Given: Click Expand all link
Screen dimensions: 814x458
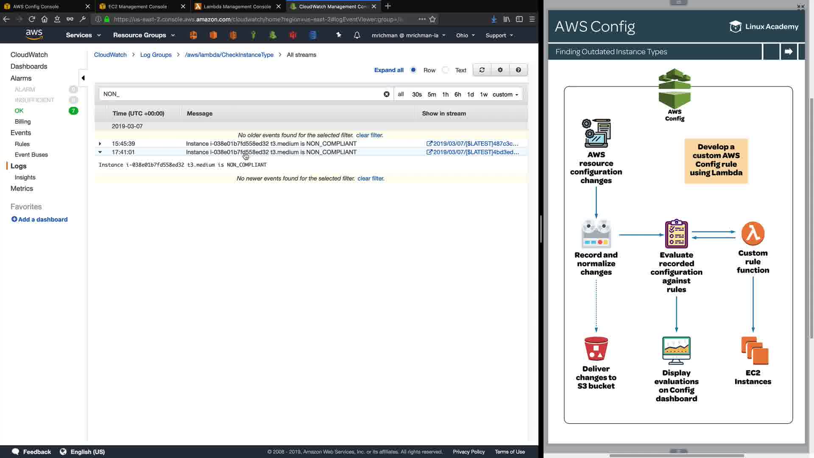Looking at the screenshot, I should click(x=388, y=70).
